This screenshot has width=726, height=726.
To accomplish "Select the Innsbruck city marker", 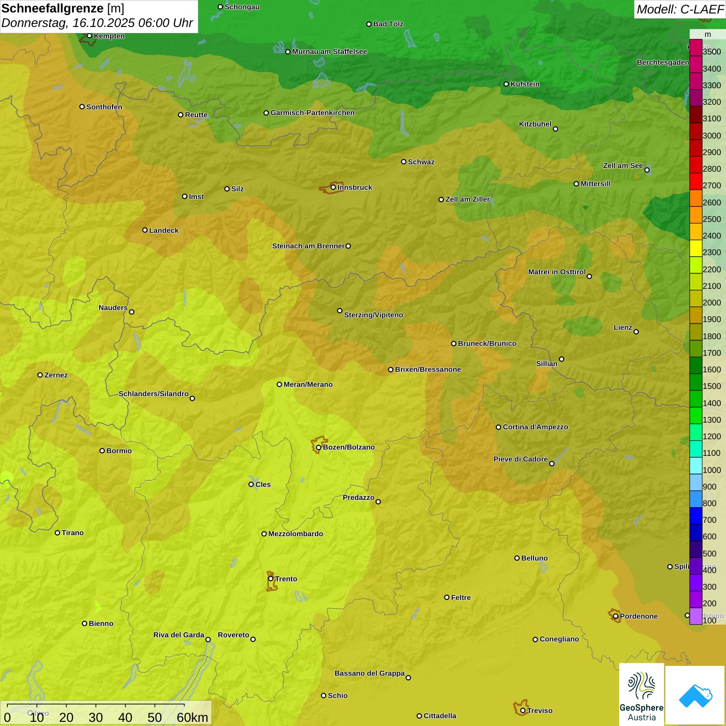I will [333, 187].
